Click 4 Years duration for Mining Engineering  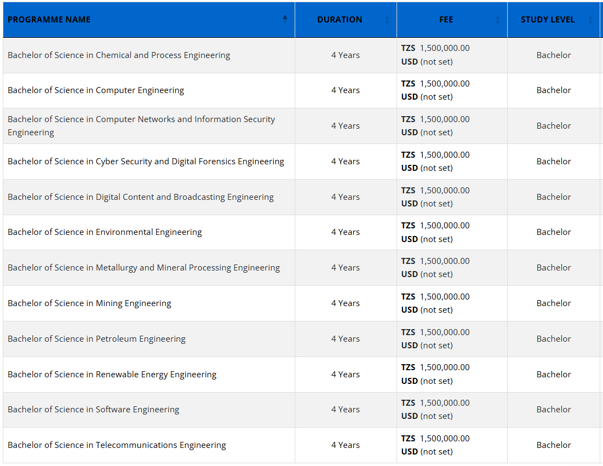click(346, 303)
